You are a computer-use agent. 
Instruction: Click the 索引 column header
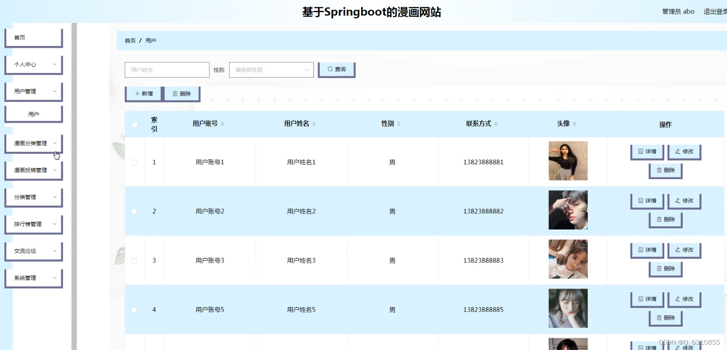tap(154, 125)
